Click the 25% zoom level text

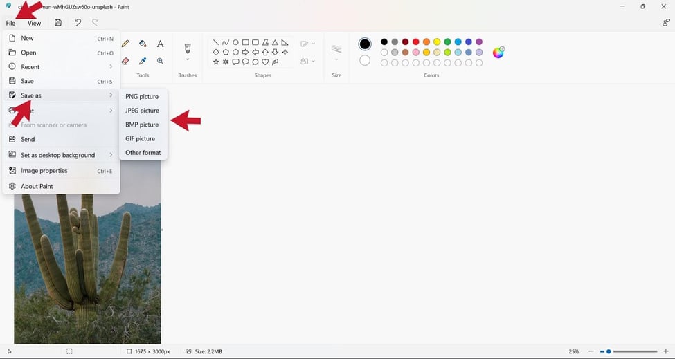coord(573,351)
